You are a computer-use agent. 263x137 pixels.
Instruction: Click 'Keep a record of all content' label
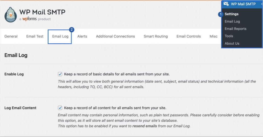tap(115, 108)
